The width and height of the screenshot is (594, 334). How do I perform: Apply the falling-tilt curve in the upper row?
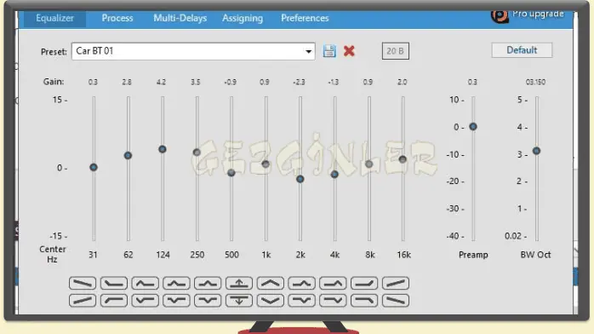point(83,283)
